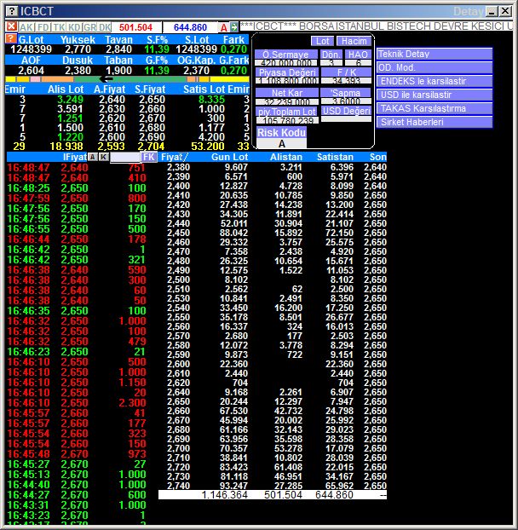Screen dimensions: 518x530
Task: Click the USD Değeri label
Action: (347, 111)
